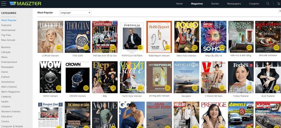Screen dimensions: 281x128
Task: Select Featured category
Action: [6, 25]
